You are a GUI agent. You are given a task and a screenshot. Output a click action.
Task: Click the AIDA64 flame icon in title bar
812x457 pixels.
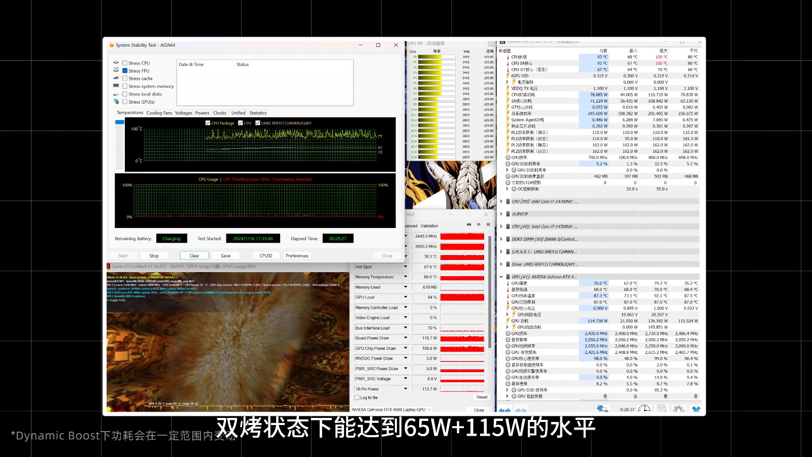coord(112,45)
